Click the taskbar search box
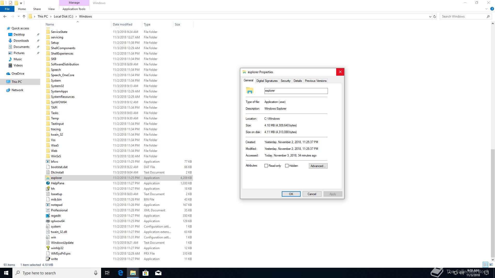This screenshot has height=278, width=495. [56, 273]
